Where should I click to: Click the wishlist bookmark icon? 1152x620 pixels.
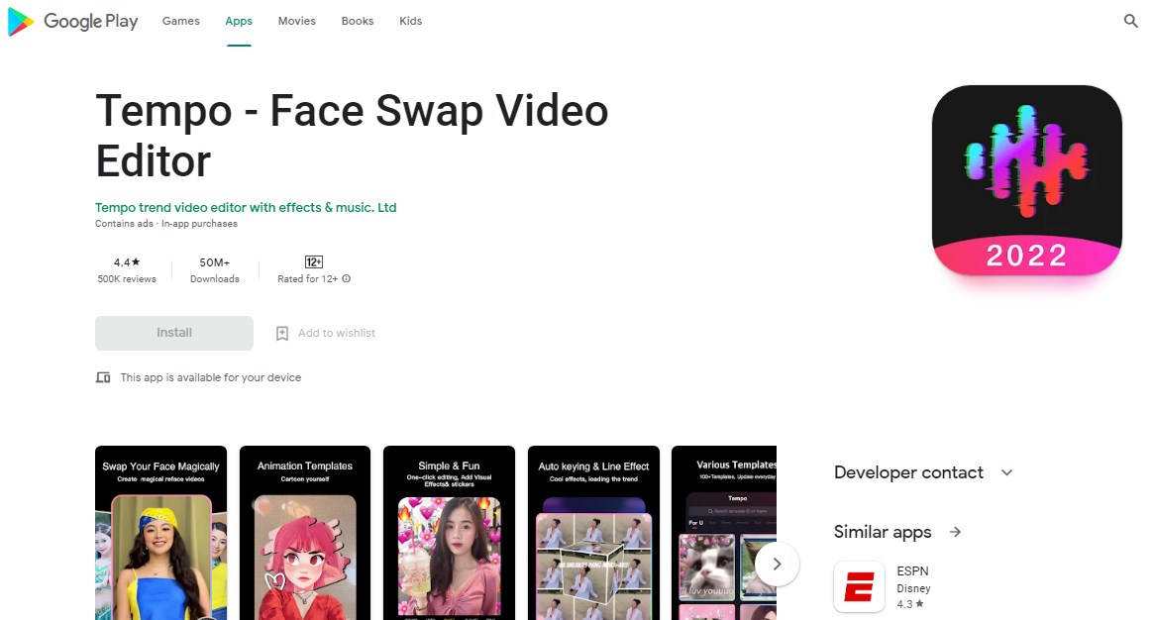pyautogui.click(x=282, y=334)
